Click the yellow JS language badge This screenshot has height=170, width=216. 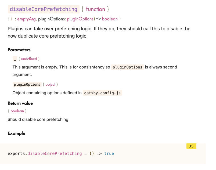191,146
